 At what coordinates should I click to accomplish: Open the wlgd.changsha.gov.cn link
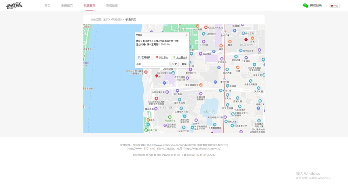point(203,149)
